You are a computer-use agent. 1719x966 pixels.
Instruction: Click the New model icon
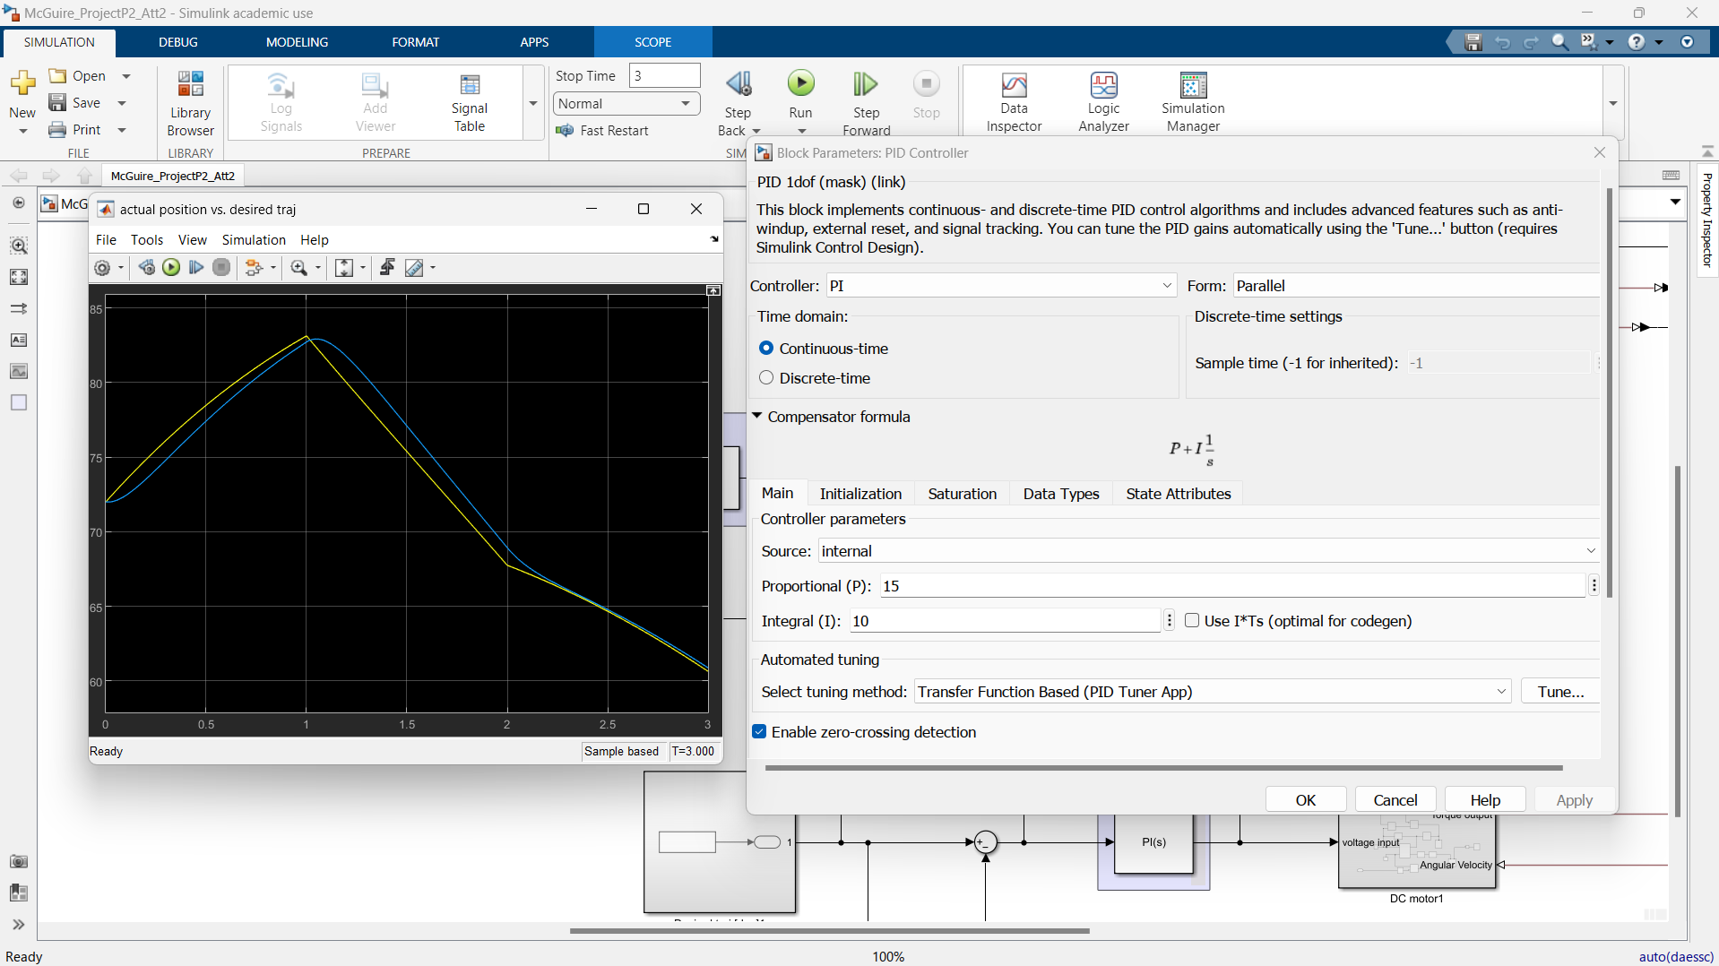(22, 84)
